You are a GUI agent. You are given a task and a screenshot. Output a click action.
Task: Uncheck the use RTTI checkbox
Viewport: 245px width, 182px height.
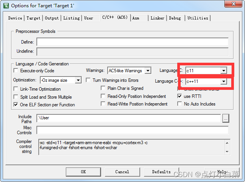pos(180,96)
